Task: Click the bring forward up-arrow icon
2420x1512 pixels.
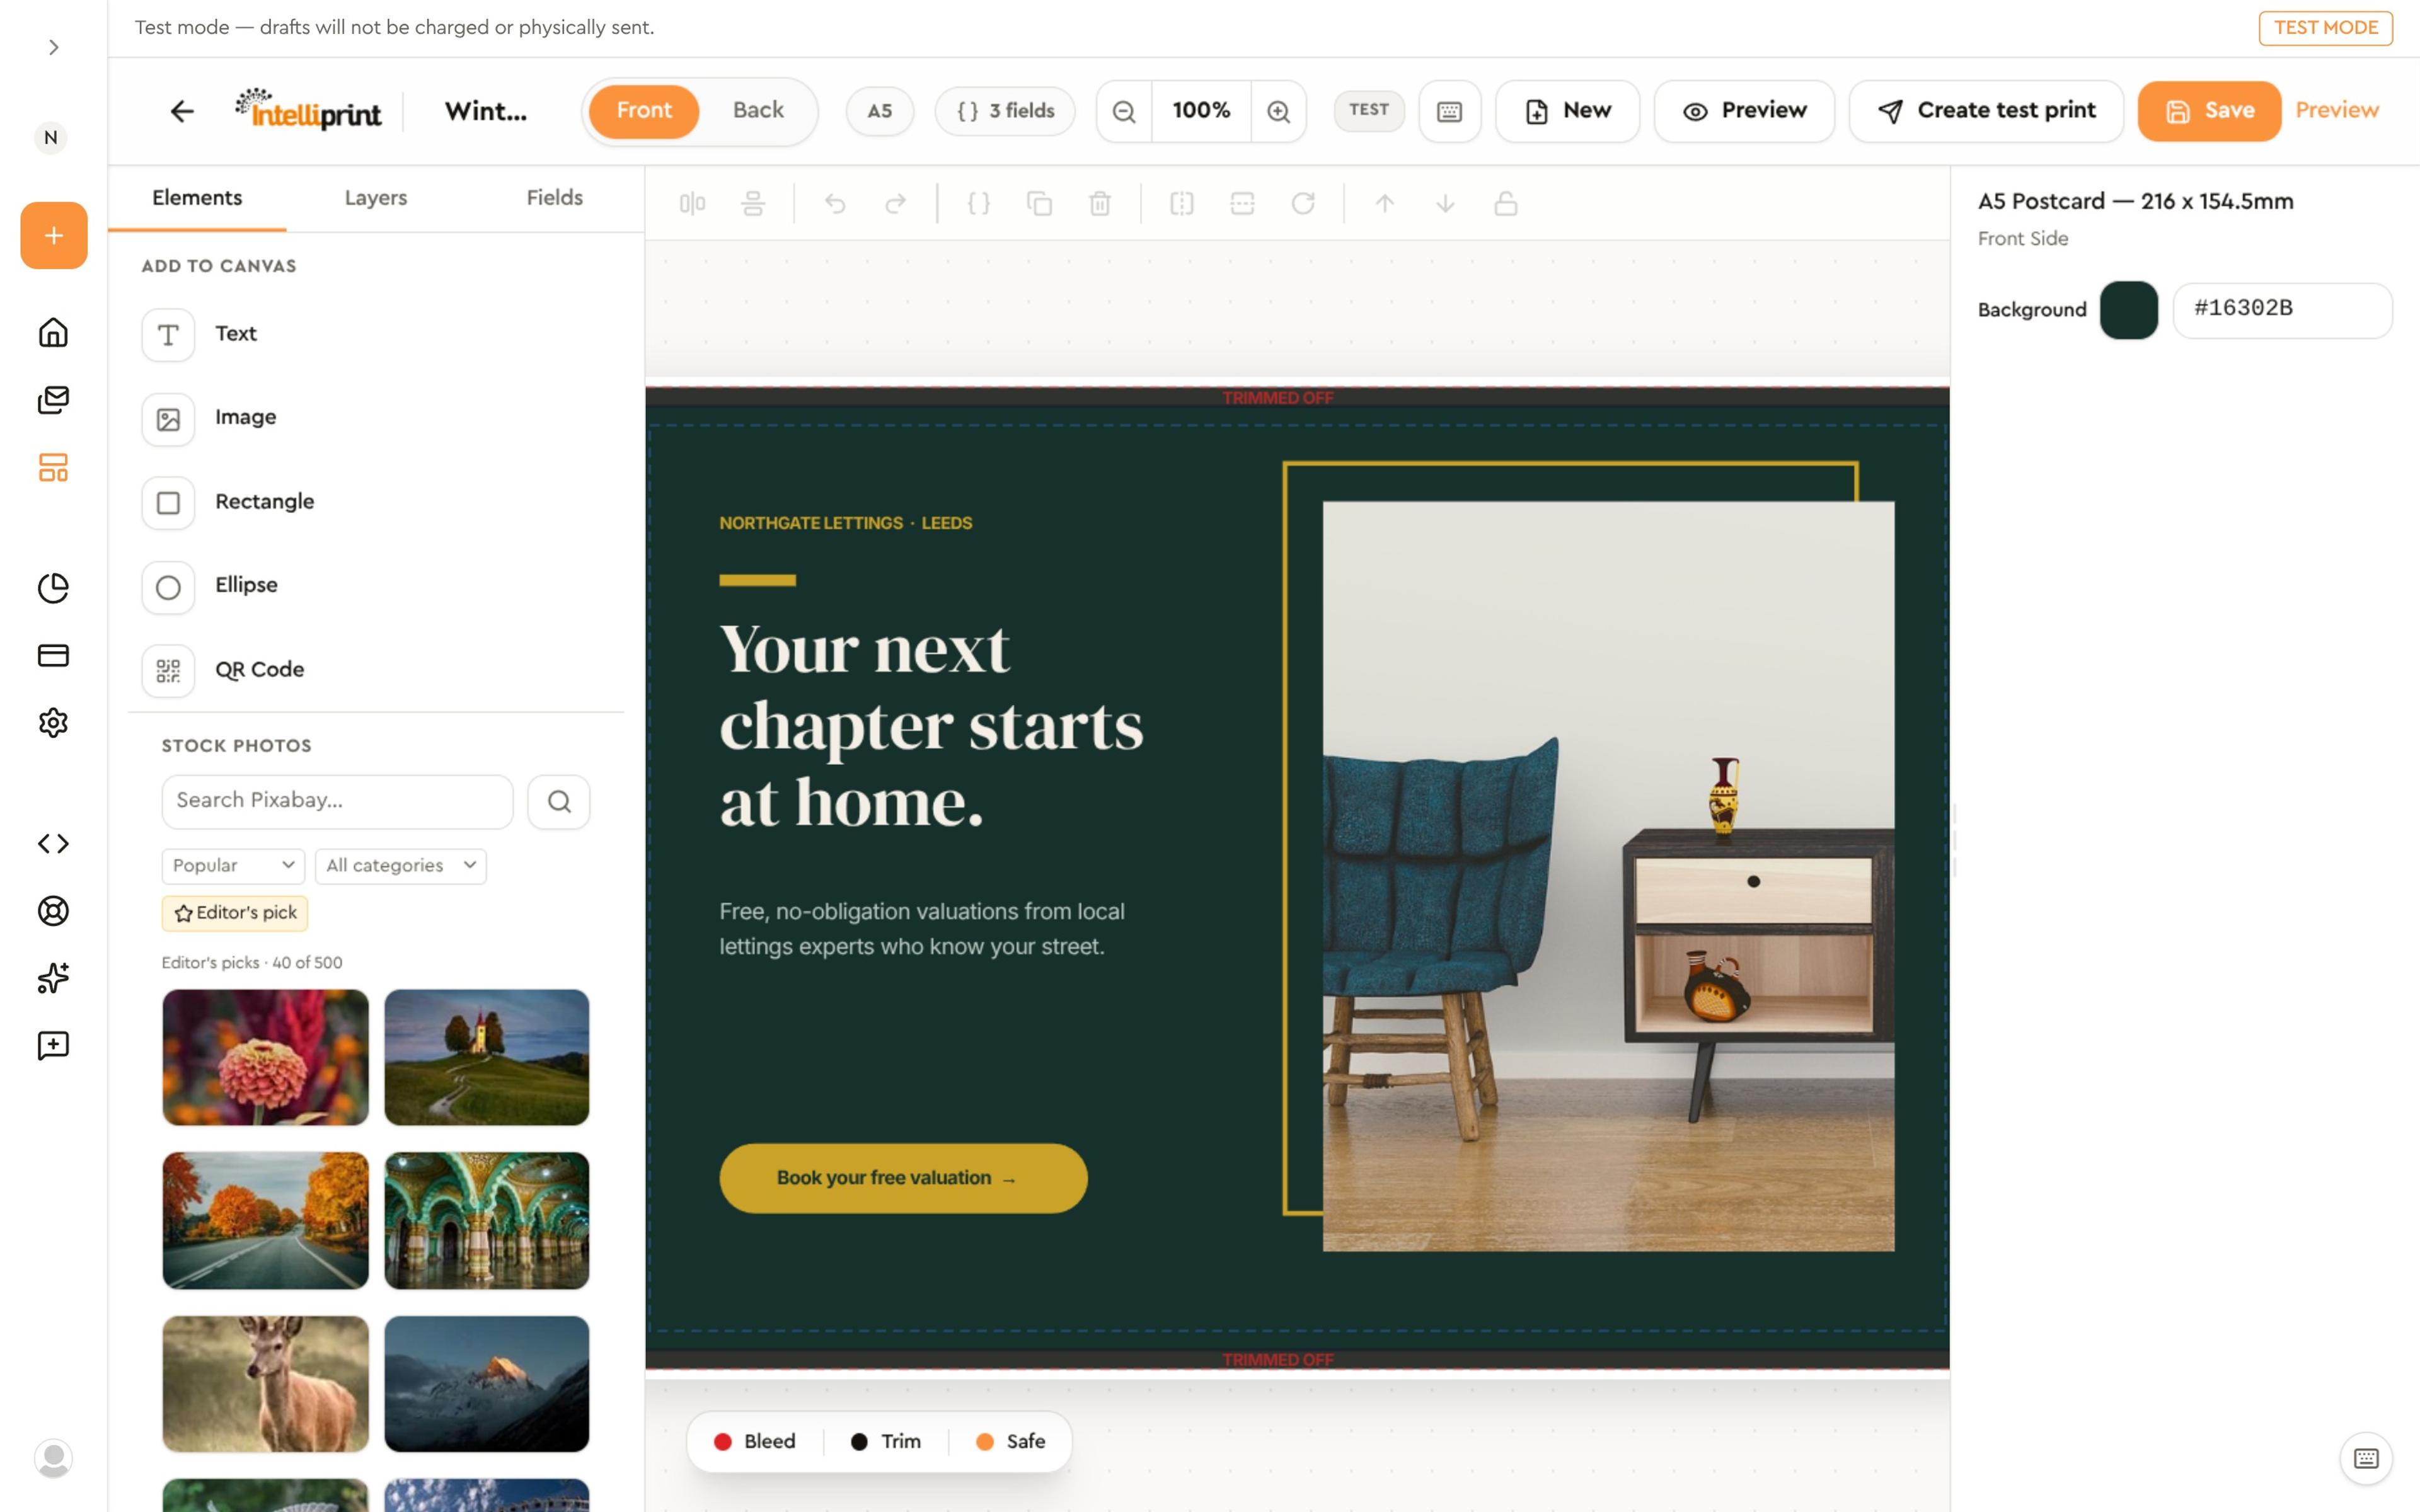Action: pos(1384,204)
